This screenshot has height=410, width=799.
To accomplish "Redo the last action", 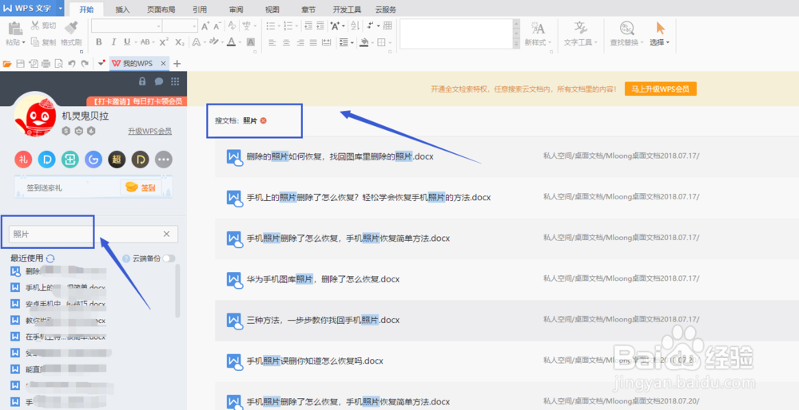I will (85, 64).
